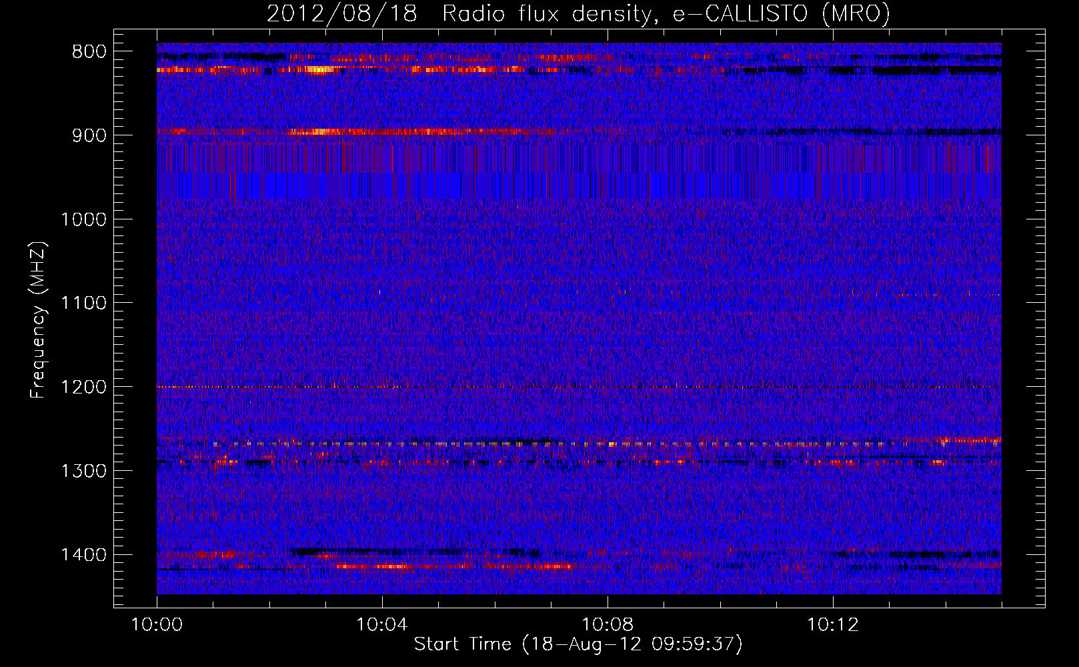
Task: Click the 10:00 time tick label
Action: point(157,625)
